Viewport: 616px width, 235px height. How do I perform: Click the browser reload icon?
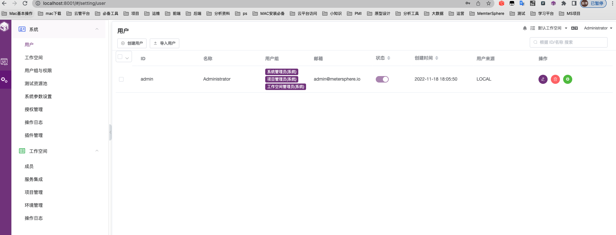point(25,3)
